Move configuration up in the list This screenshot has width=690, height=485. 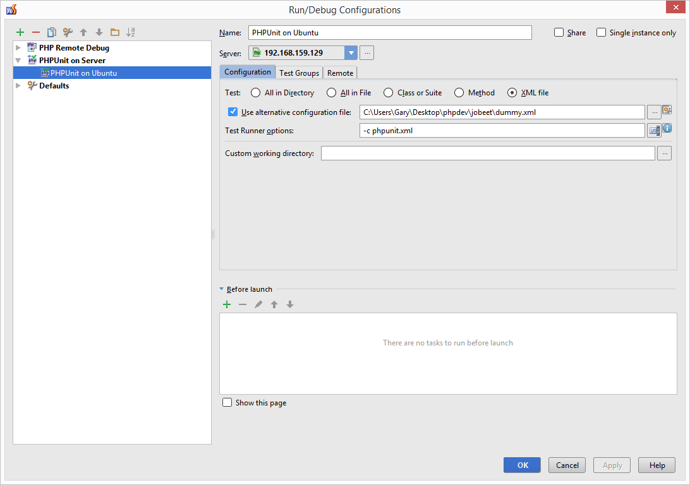pos(83,32)
